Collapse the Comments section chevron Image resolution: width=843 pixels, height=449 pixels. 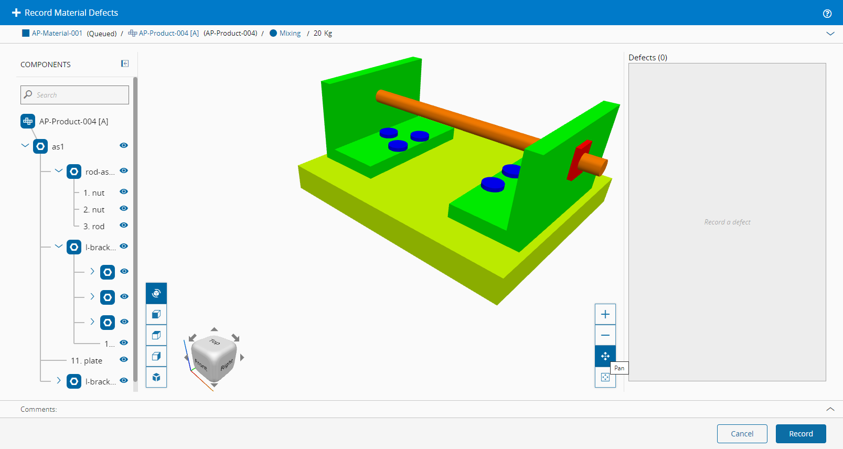tap(830, 409)
